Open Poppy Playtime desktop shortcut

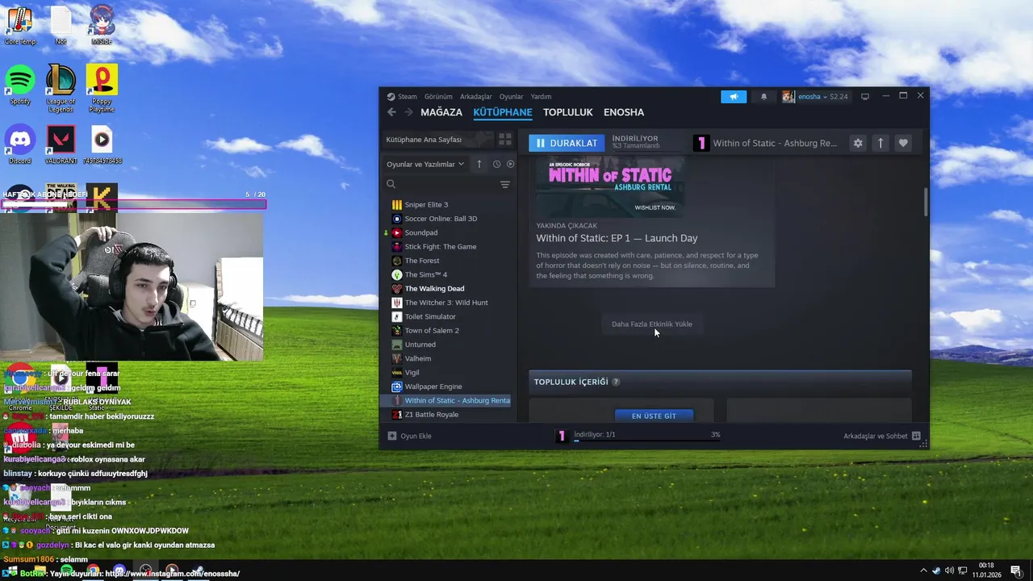102,88
